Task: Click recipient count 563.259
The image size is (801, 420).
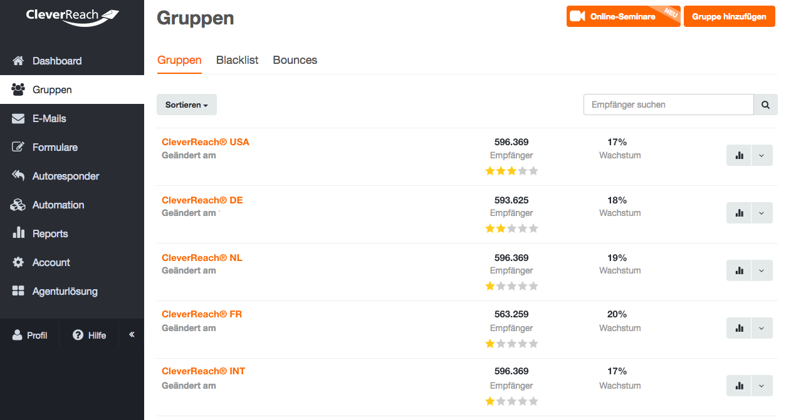Action: pos(511,314)
